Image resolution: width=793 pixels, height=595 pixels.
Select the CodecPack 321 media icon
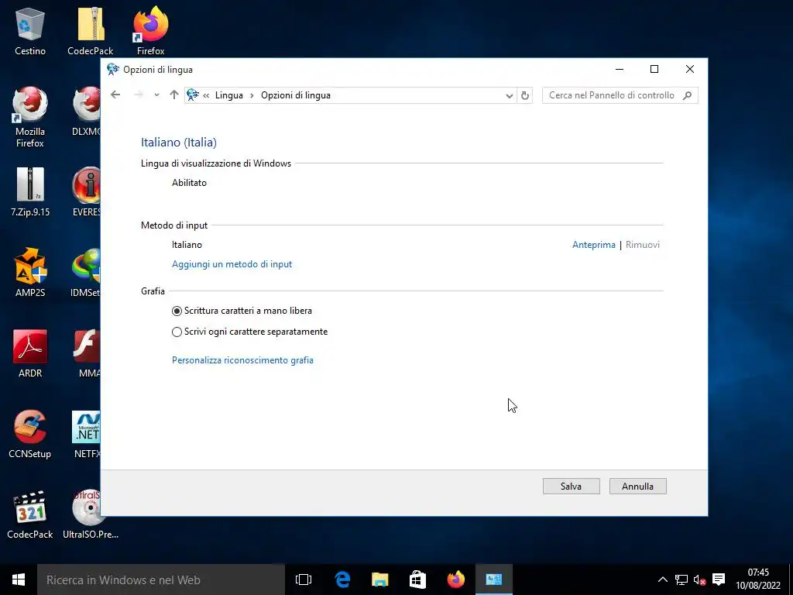30,514
